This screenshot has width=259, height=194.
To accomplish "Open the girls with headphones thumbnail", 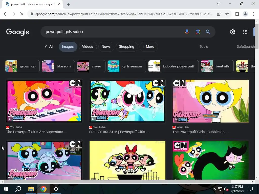I will point(44,160).
